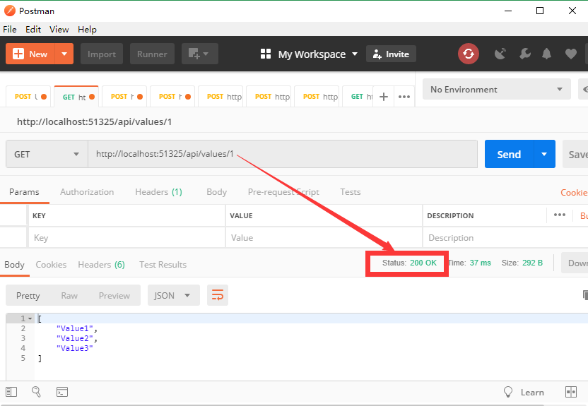Open tab options three-dots menu
Screen dimensions: 588x406
click(x=404, y=97)
